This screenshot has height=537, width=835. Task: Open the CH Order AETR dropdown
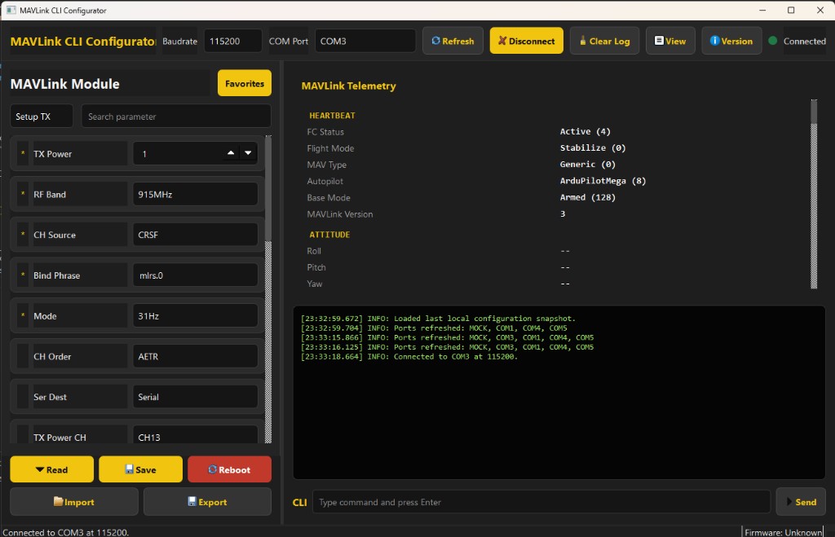tap(195, 356)
